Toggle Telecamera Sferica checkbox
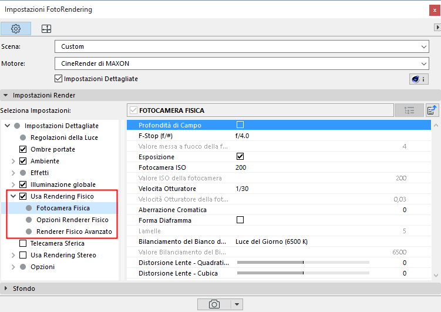This screenshot has height=312, width=441. pyautogui.click(x=23, y=243)
